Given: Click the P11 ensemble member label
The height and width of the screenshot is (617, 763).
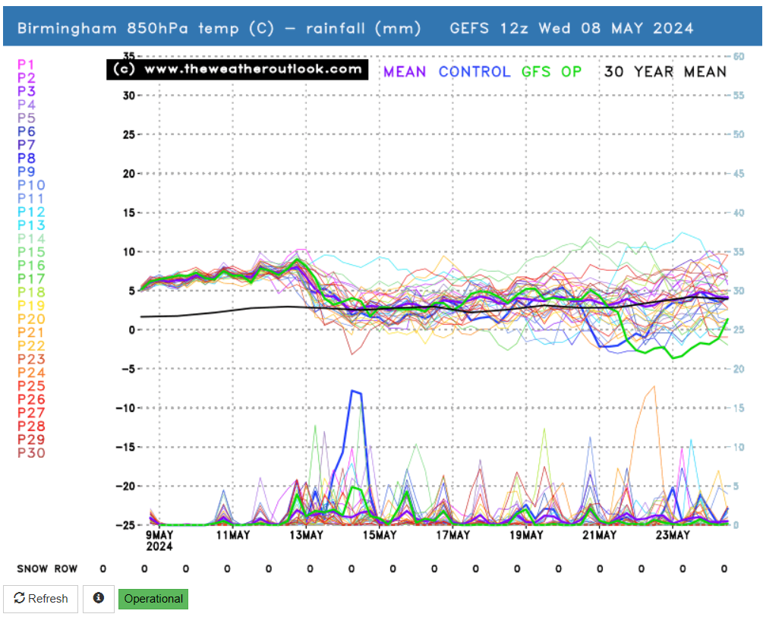Looking at the screenshot, I should (x=30, y=199).
